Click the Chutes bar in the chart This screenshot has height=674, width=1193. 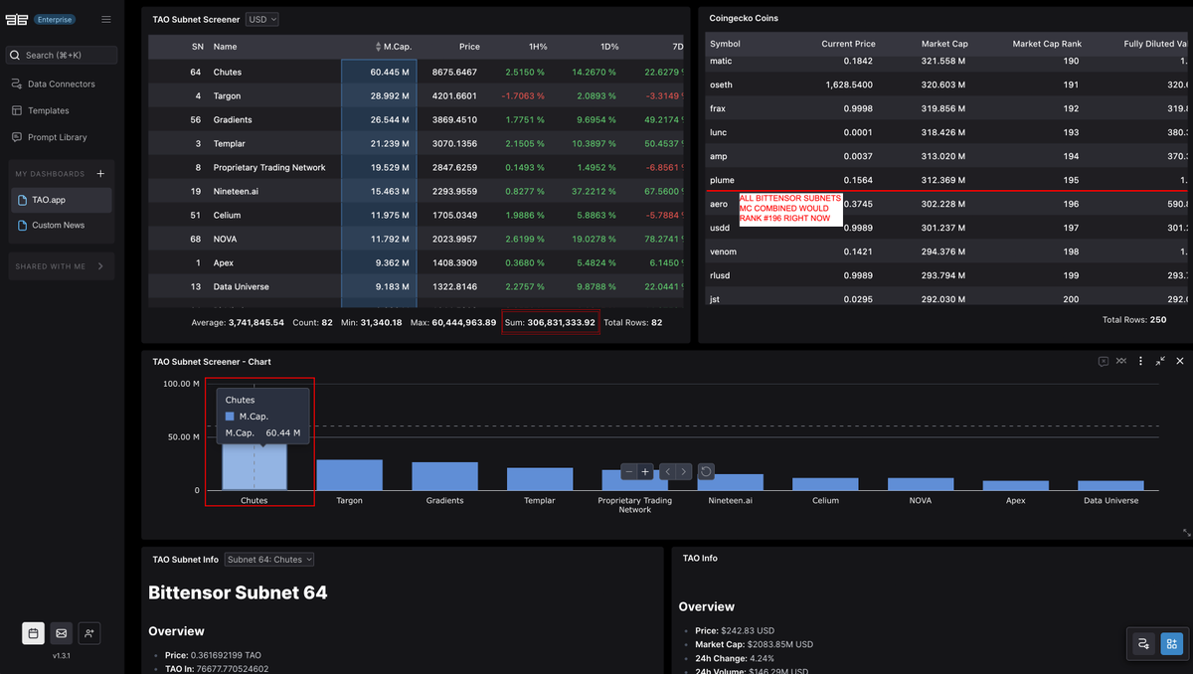(254, 466)
